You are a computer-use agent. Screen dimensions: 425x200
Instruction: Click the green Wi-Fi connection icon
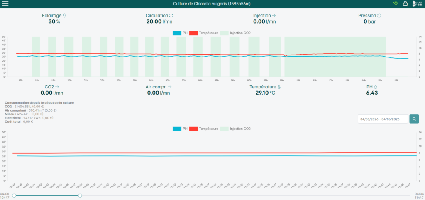coord(396,3)
